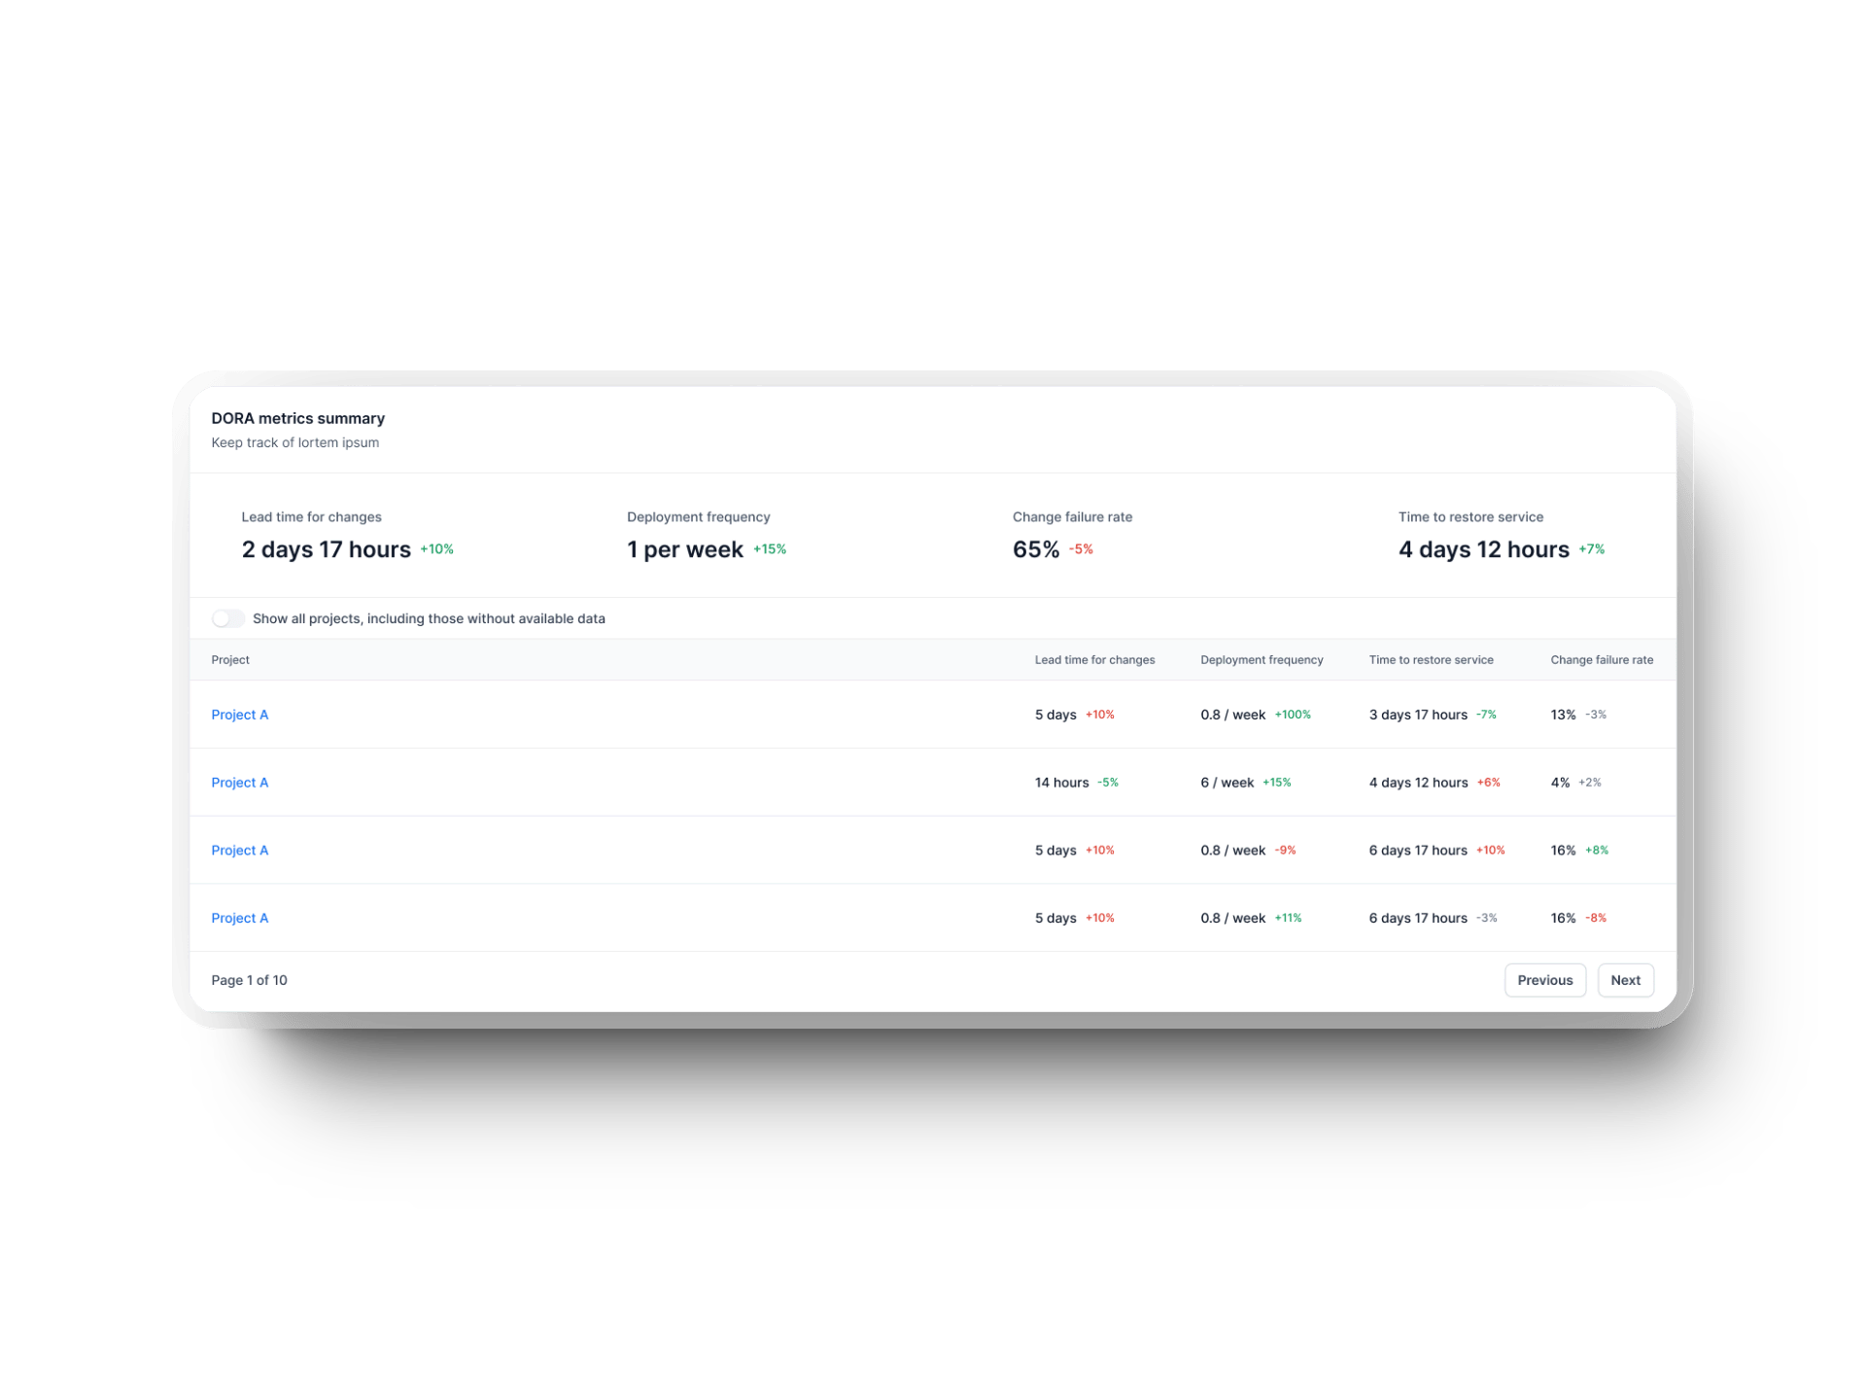Open Project A in the third row
Screen dimensions: 1866x1400
coord(239,850)
